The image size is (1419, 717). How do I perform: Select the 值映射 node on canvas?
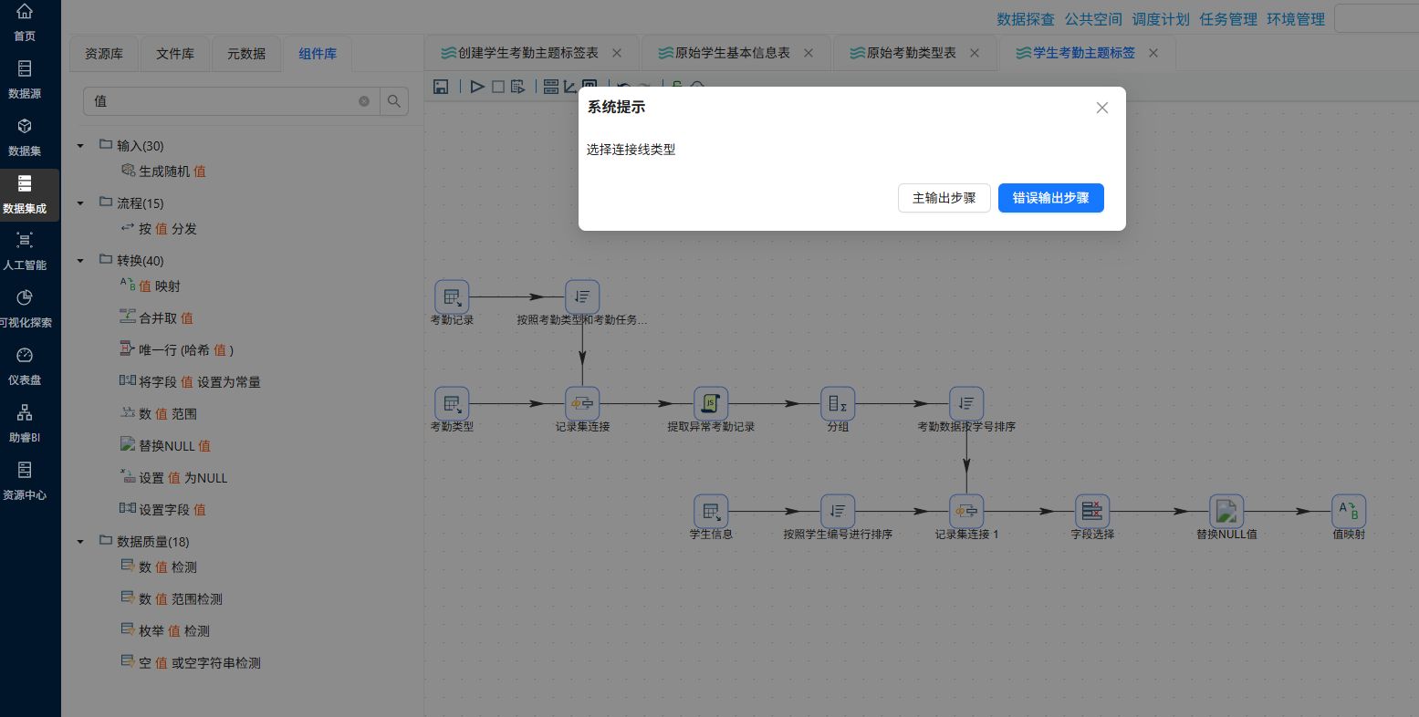(x=1349, y=511)
